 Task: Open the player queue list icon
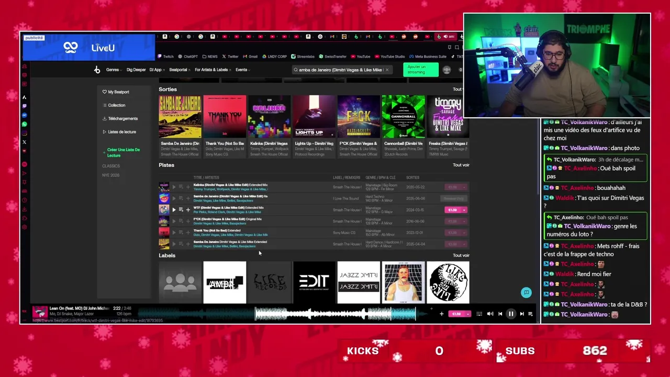point(530,314)
